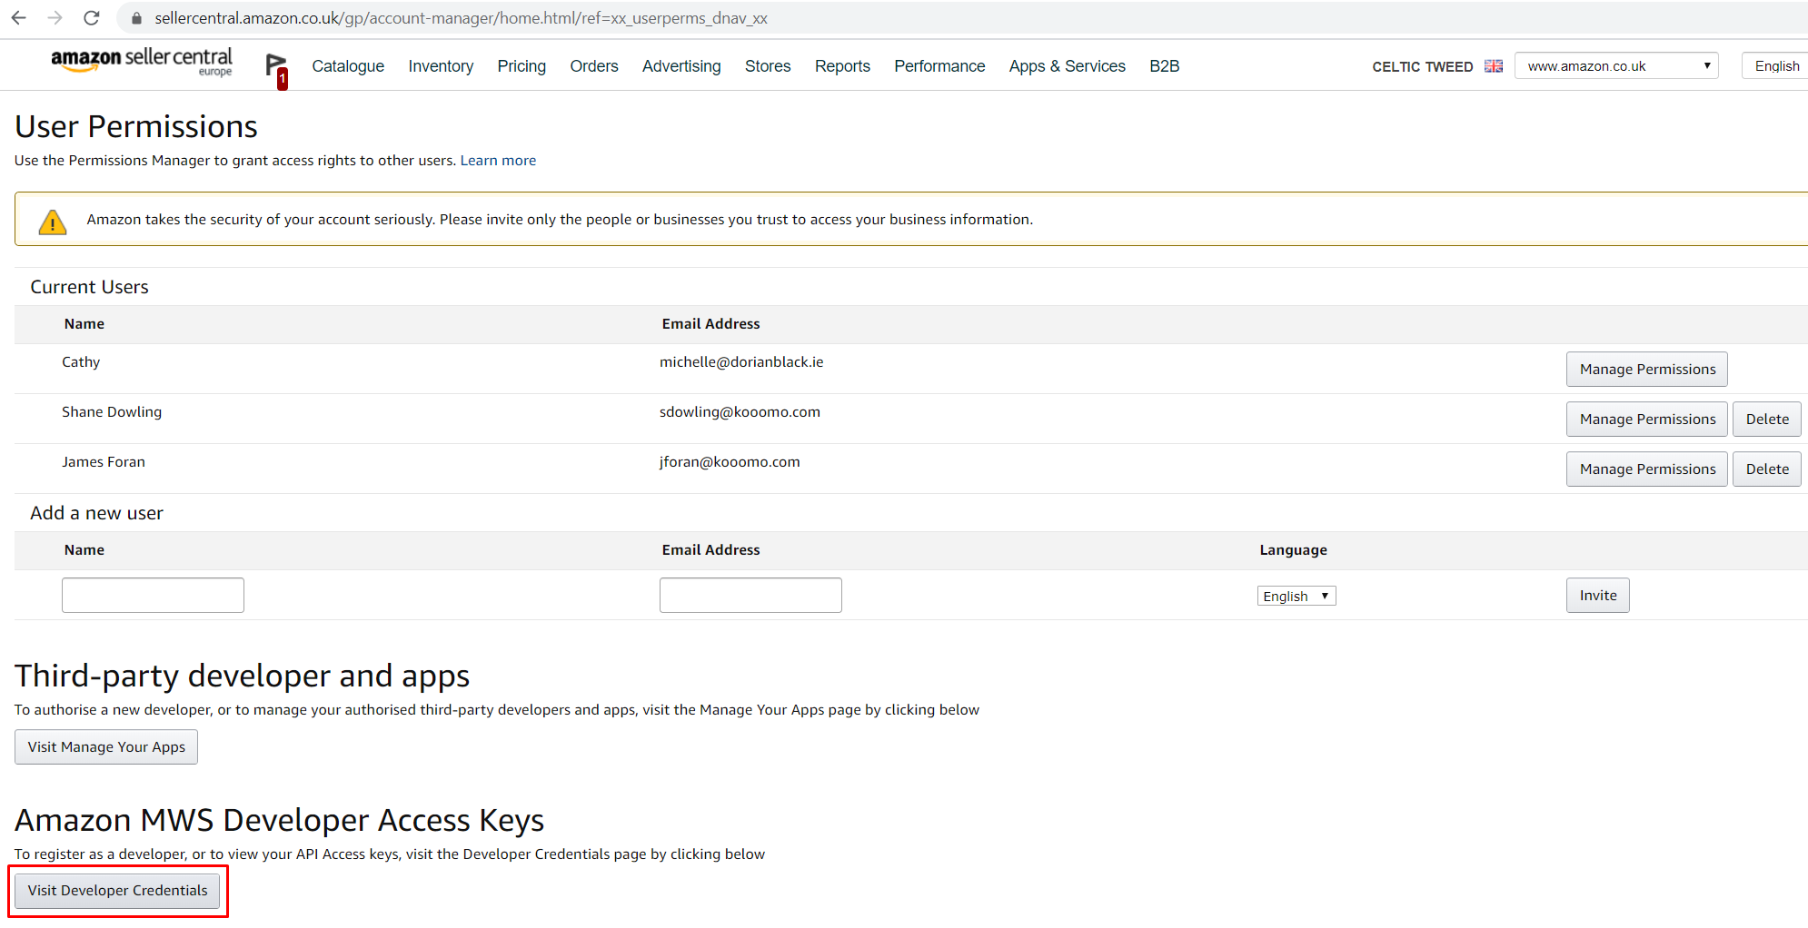Delete user Shane Dowling

pyautogui.click(x=1766, y=419)
